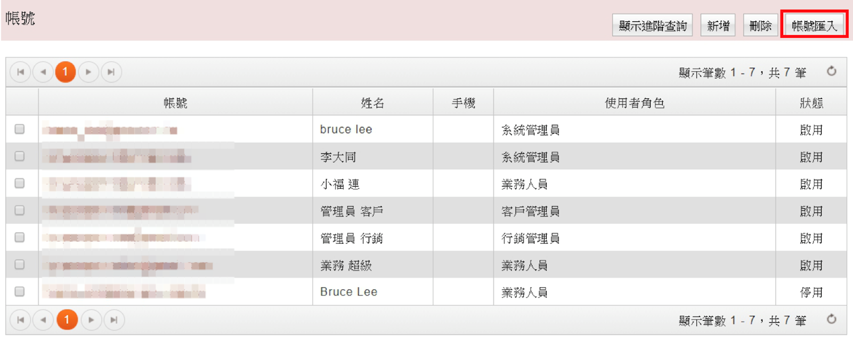Refresh the list with top reload icon
This screenshot has height=342, width=853.
point(831,71)
